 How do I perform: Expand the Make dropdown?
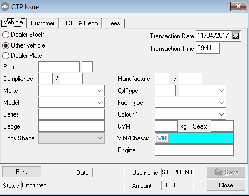tap(100, 91)
